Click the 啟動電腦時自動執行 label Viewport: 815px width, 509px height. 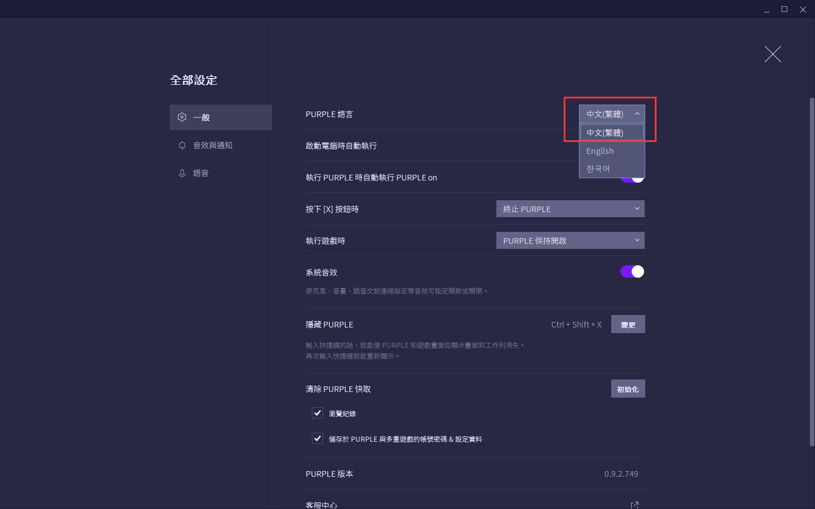coord(341,146)
